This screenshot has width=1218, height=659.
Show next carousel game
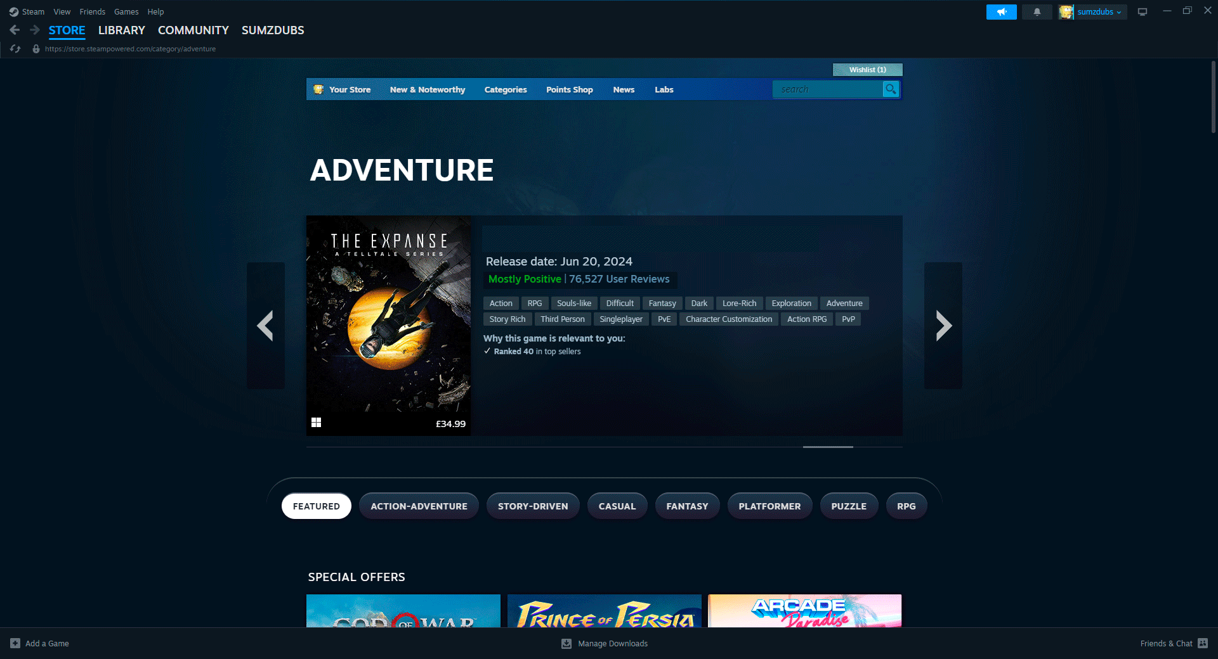pyautogui.click(x=943, y=326)
